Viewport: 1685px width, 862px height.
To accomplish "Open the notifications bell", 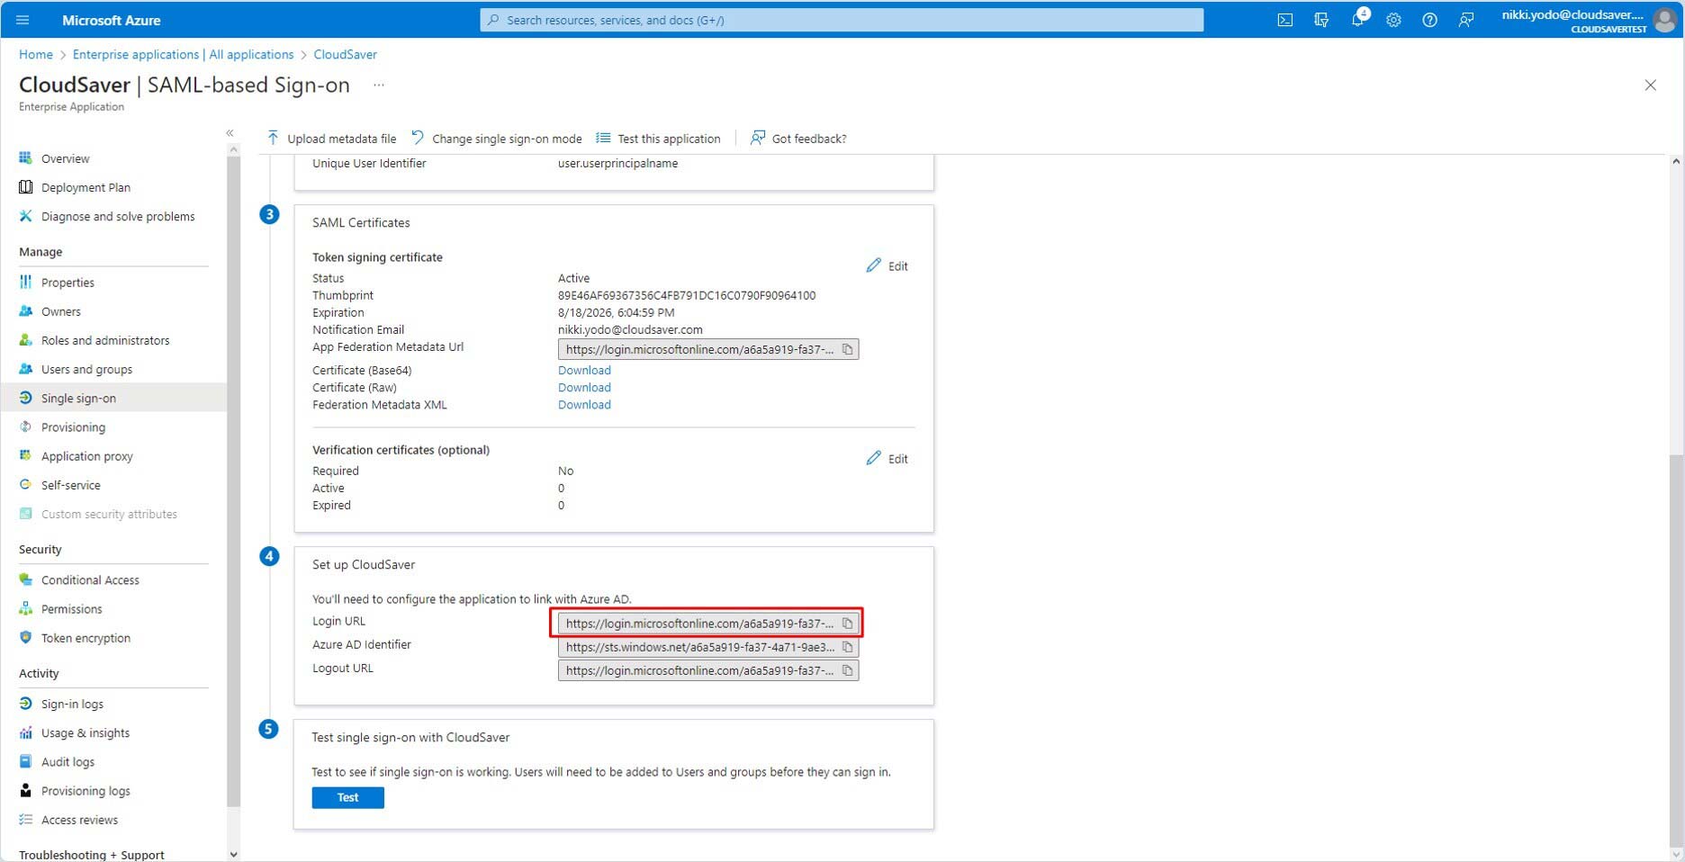I will (x=1356, y=20).
